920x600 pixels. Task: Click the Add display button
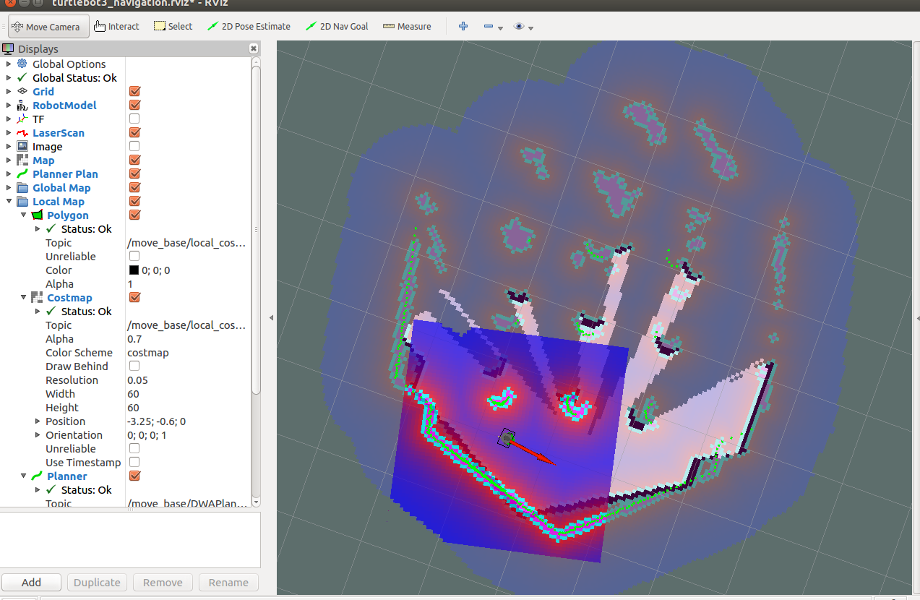coord(31,582)
